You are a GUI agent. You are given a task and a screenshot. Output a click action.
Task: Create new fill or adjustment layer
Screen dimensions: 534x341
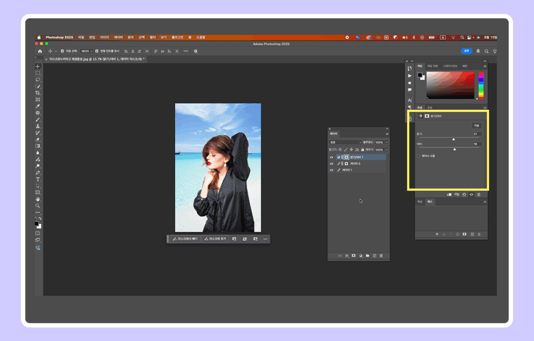point(361,256)
